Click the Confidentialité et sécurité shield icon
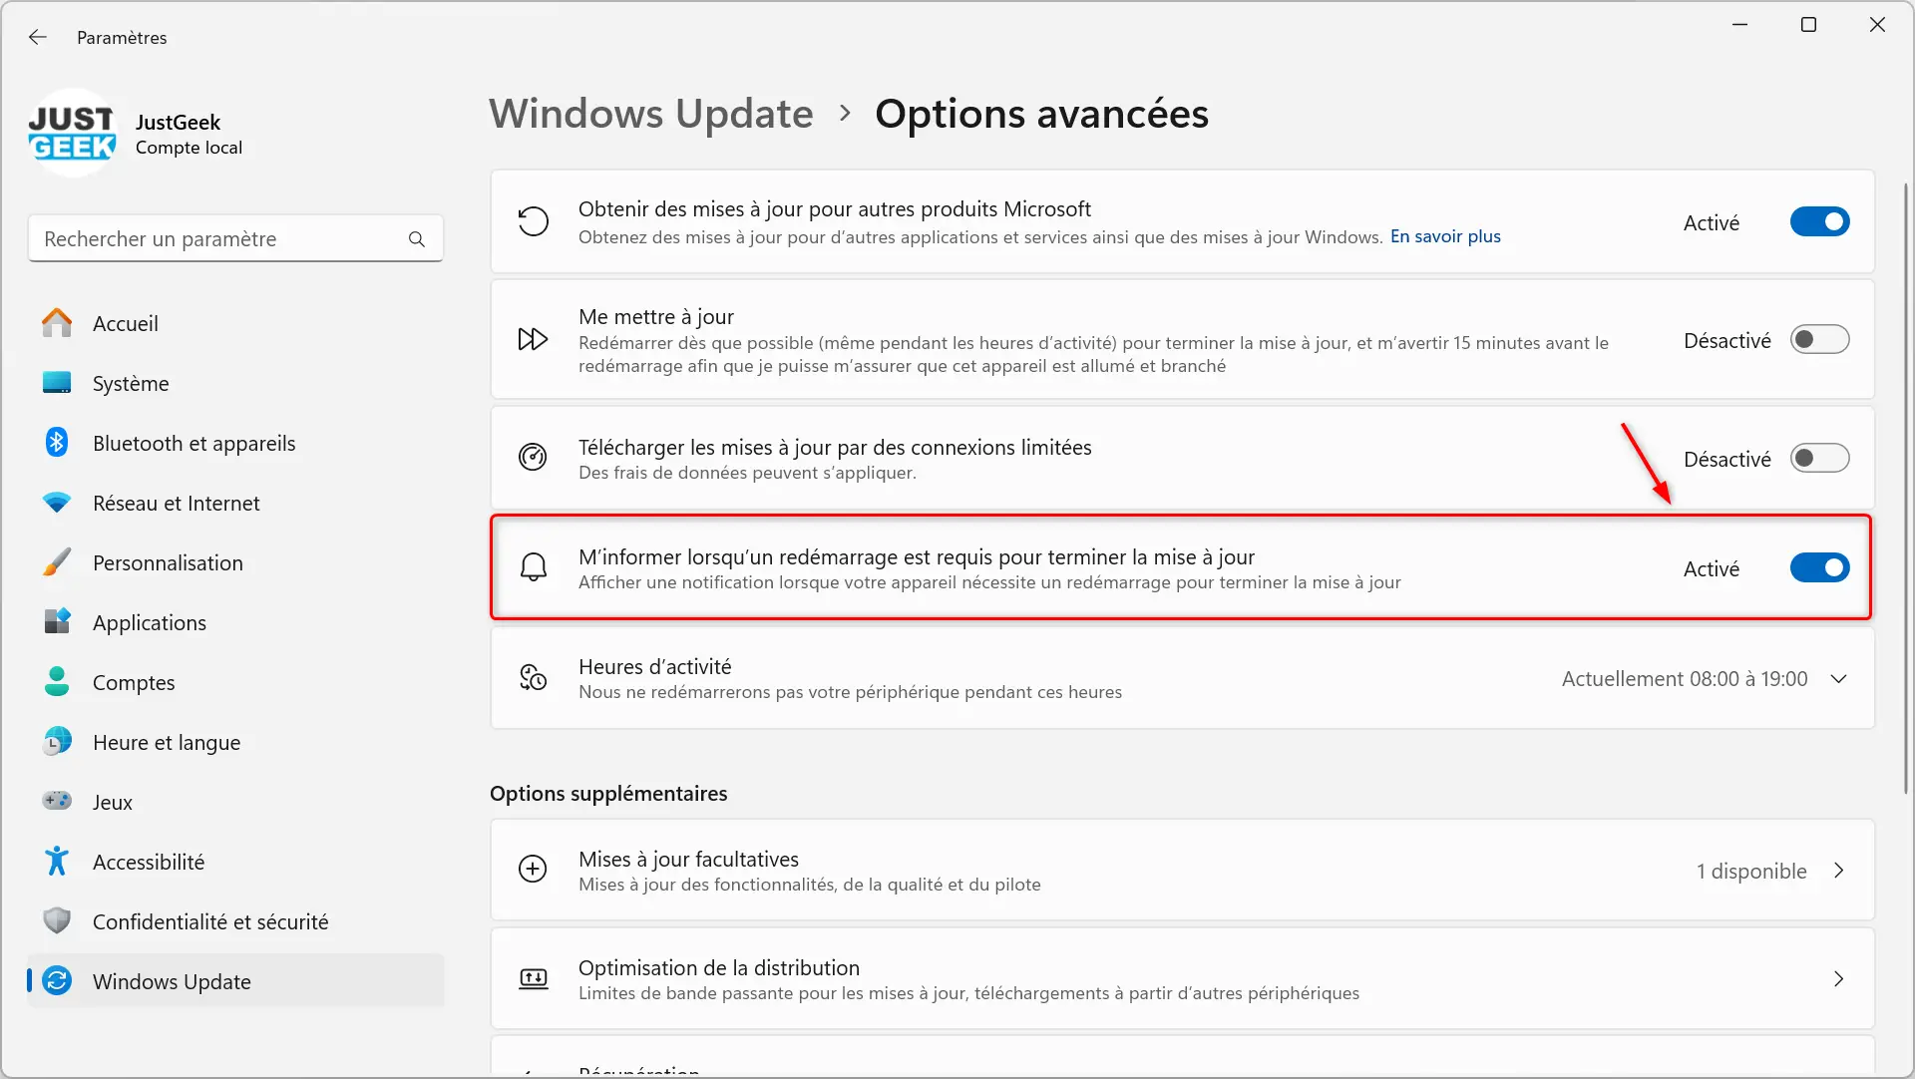 click(57, 921)
